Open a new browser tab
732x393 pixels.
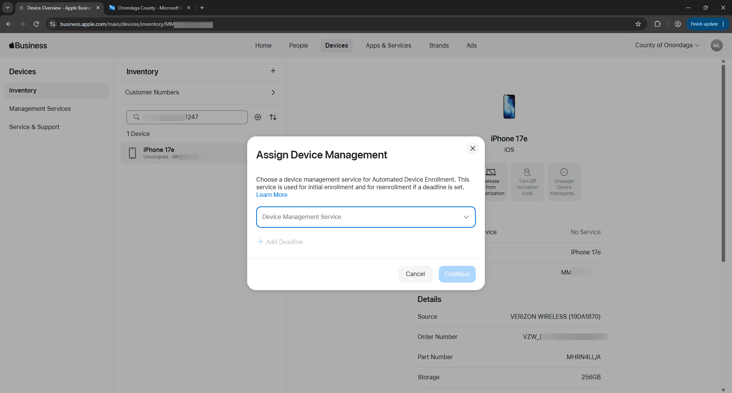point(202,8)
